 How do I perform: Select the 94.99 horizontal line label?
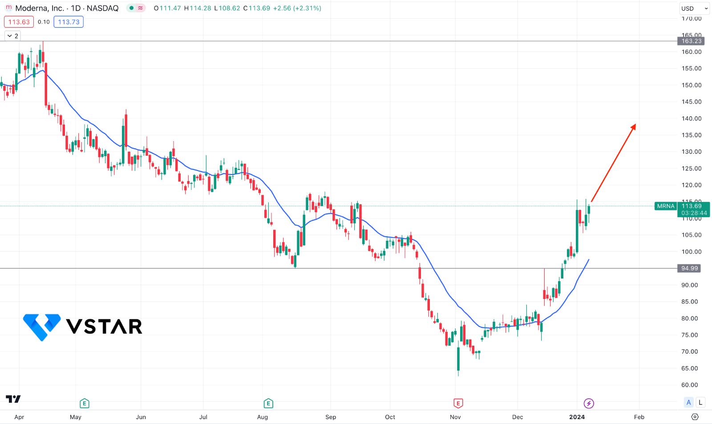689,268
